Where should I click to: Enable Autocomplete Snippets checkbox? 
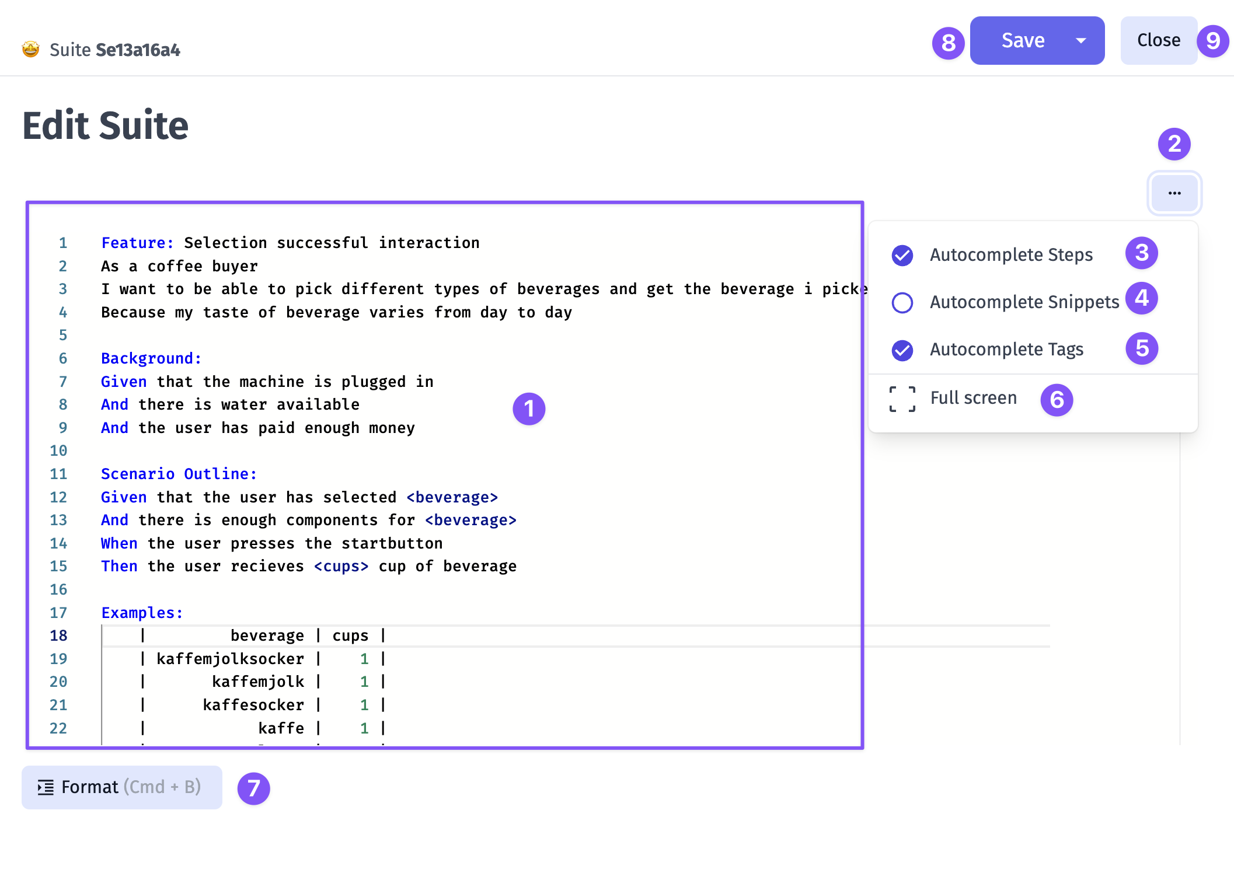tap(902, 302)
